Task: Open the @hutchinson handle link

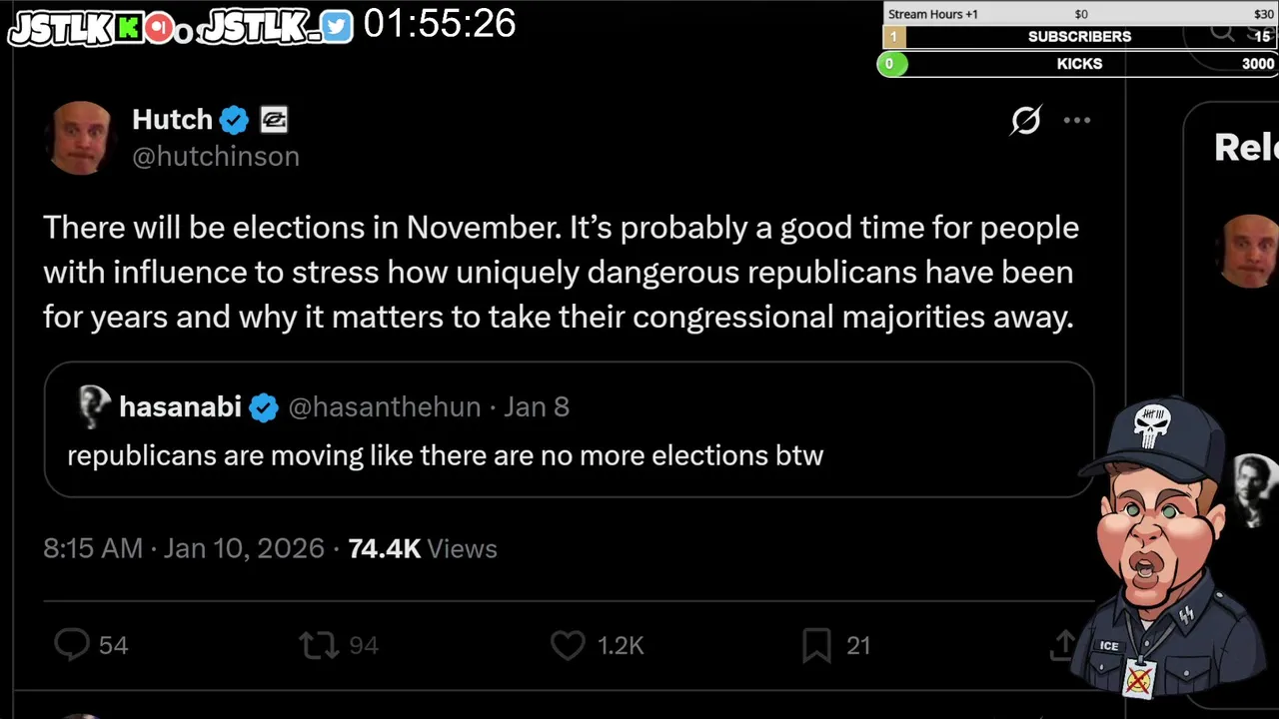Action: point(216,157)
